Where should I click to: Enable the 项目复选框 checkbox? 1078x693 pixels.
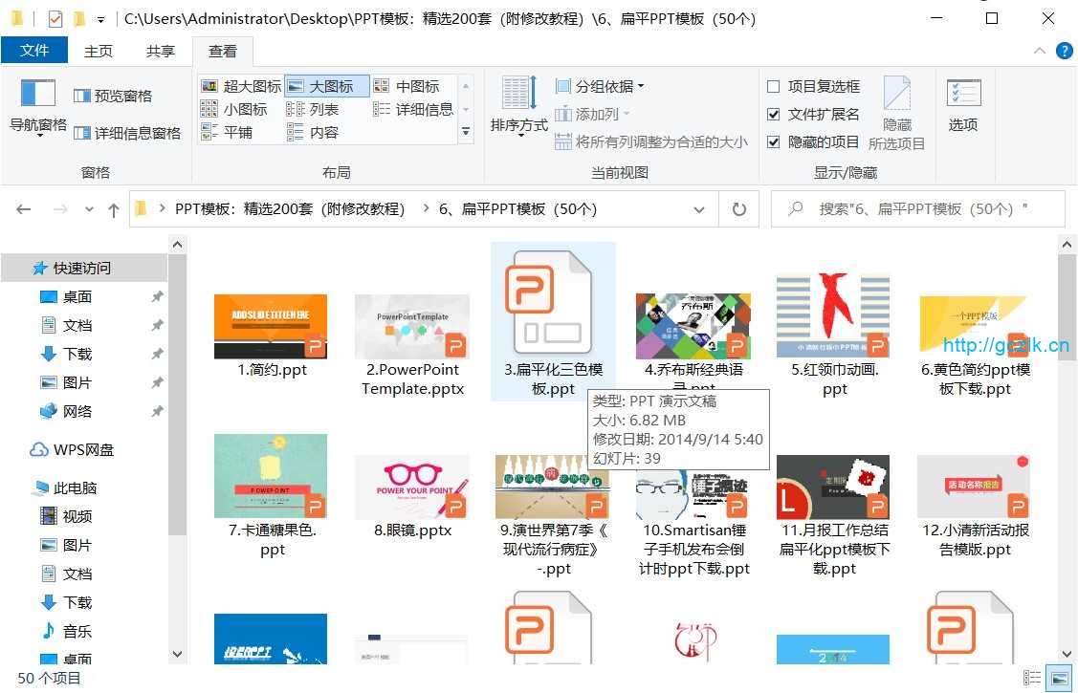(774, 86)
